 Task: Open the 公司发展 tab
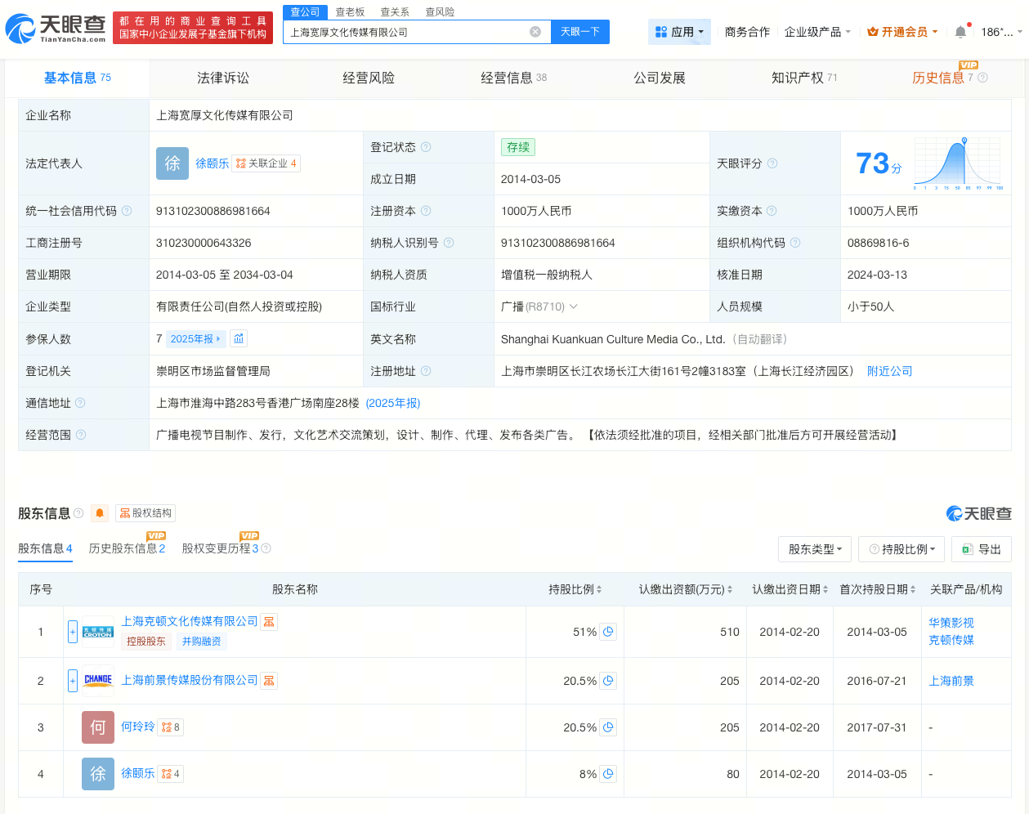(x=660, y=78)
